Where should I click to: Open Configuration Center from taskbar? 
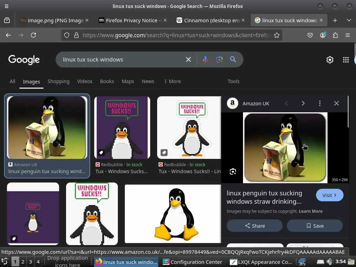(193, 262)
